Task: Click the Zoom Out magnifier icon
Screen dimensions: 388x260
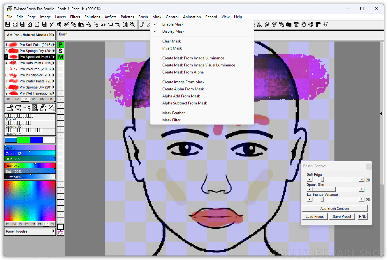Action: pyautogui.click(x=132, y=24)
